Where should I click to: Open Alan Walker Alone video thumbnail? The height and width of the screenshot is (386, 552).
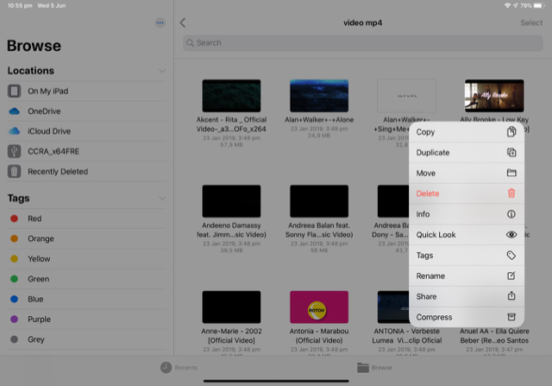pyautogui.click(x=319, y=96)
